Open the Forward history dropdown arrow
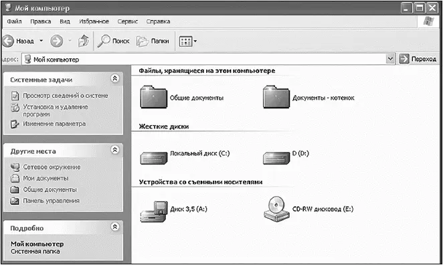The width and height of the screenshot is (443, 265). [x=70, y=41]
